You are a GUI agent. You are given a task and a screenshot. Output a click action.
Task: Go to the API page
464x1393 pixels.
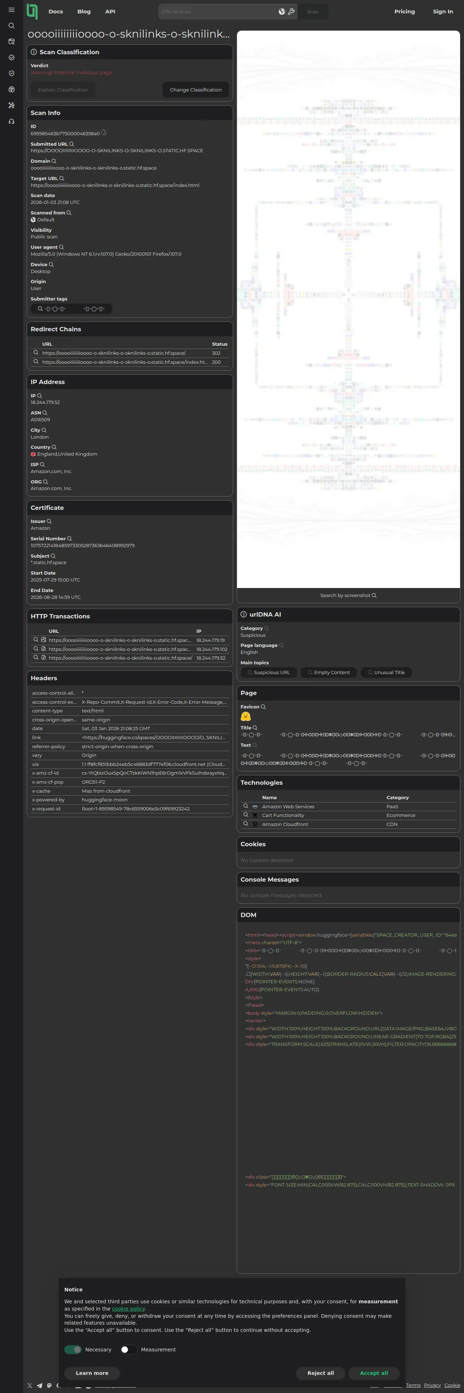[110, 11]
